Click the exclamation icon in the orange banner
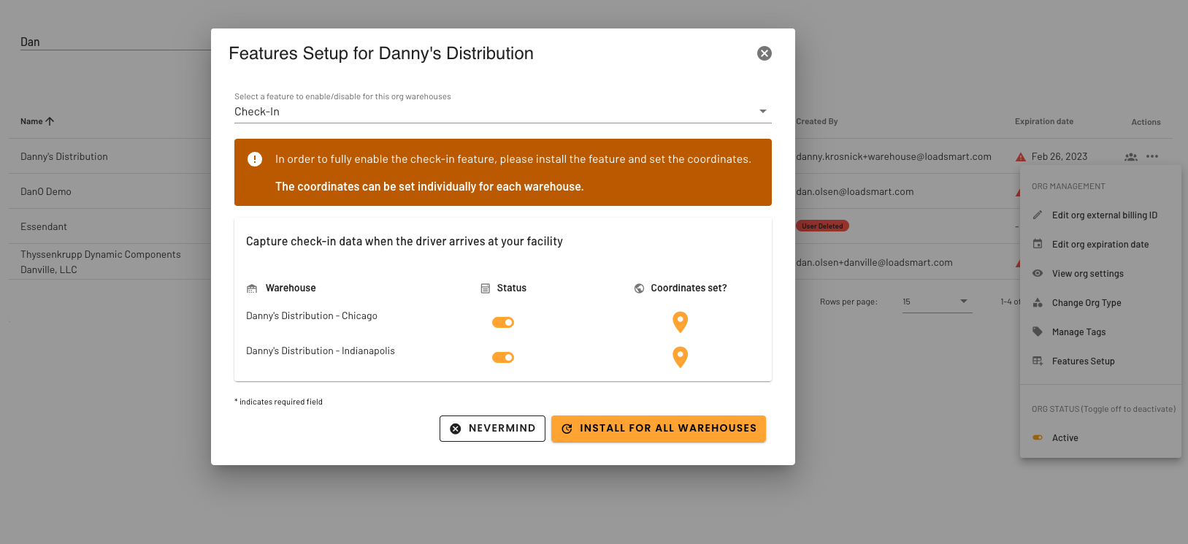1188x544 pixels. 255,159
